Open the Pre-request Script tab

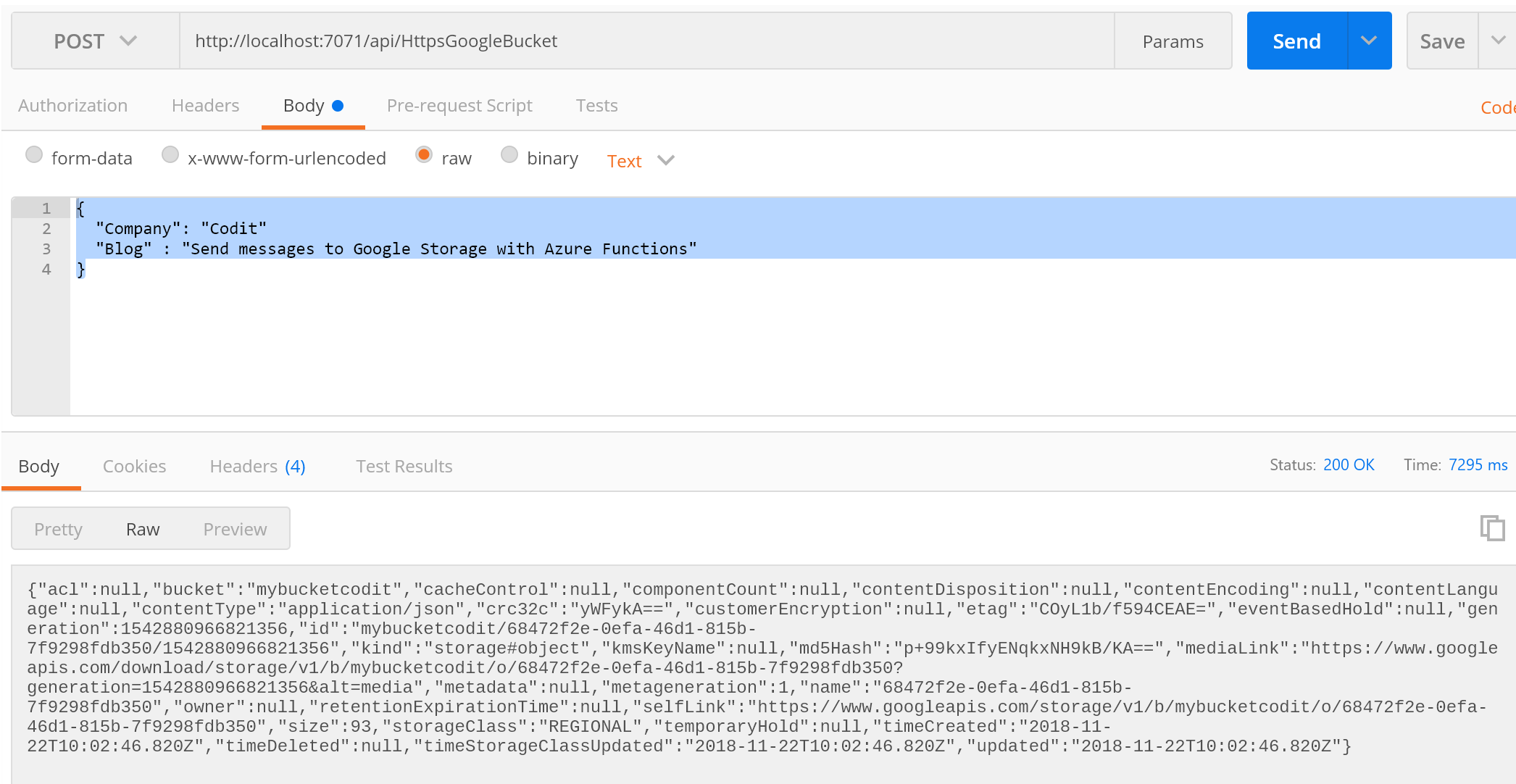459,106
